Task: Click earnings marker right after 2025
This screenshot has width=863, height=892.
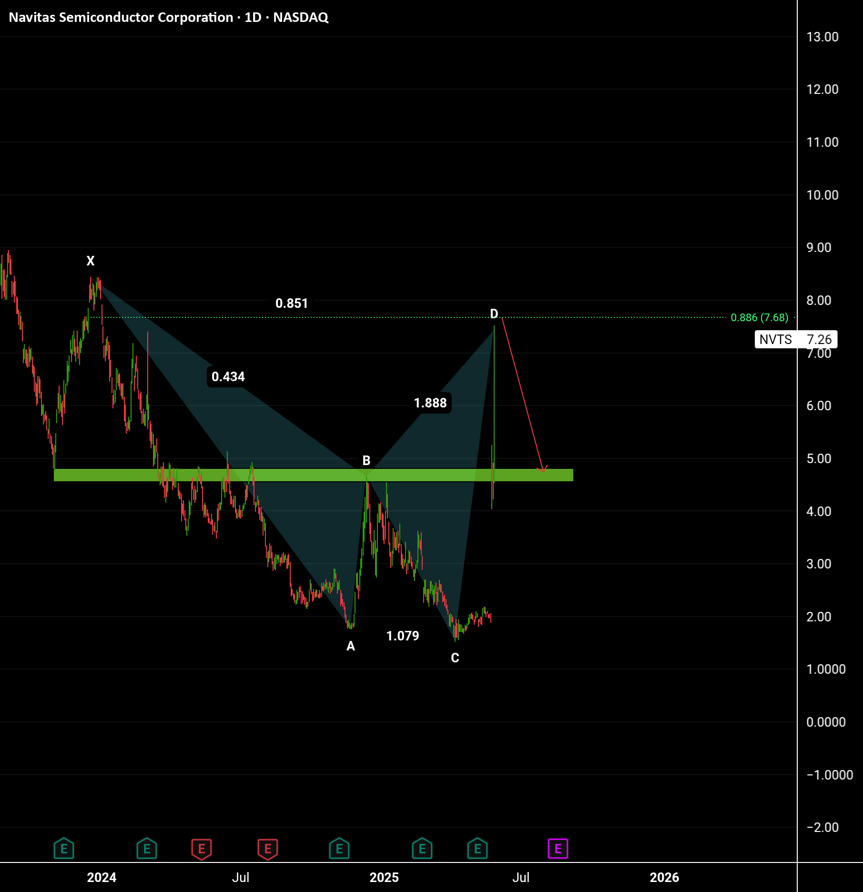Action: tap(422, 849)
